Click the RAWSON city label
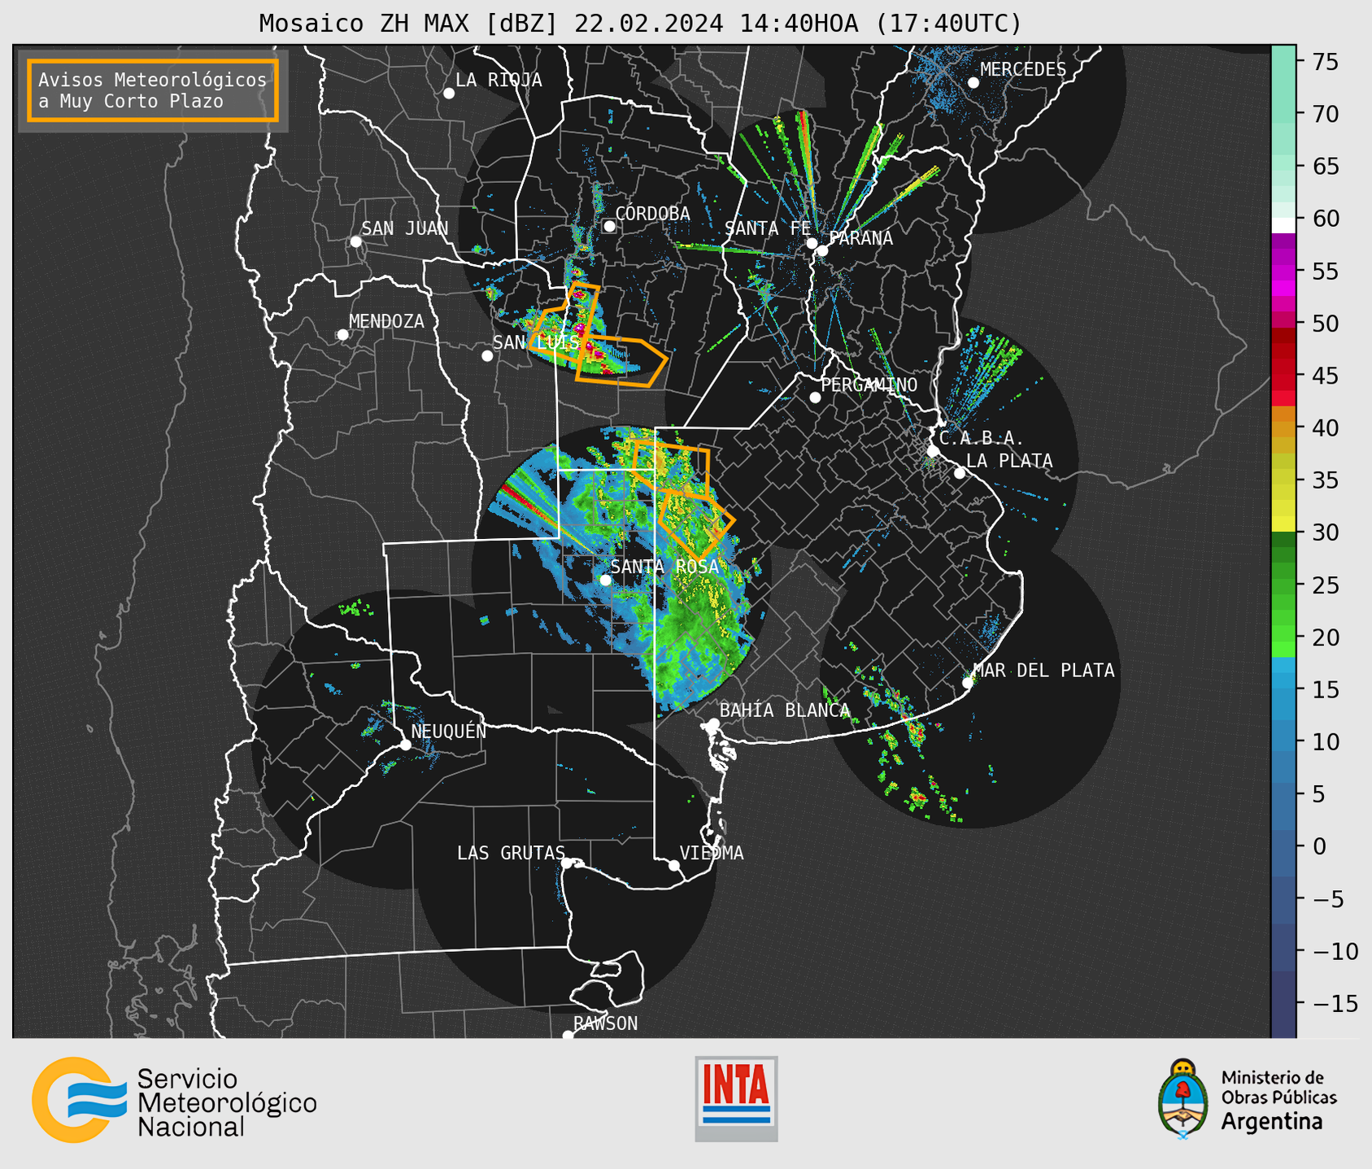Screen dimensions: 1372x1169 tap(605, 1023)
